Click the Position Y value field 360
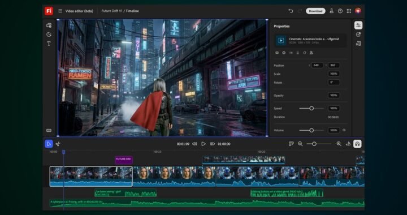The width and height of the screenshot is (407, 215). click(x=334, y=65)
